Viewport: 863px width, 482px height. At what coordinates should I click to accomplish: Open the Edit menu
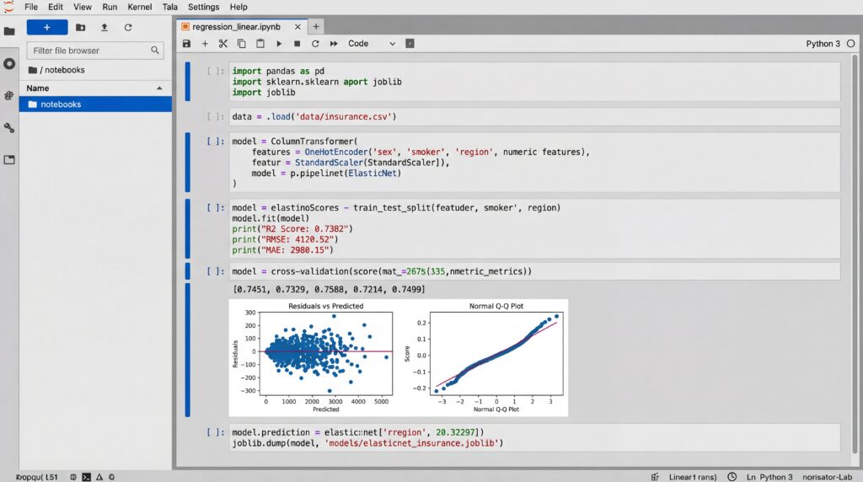point(55,7)
